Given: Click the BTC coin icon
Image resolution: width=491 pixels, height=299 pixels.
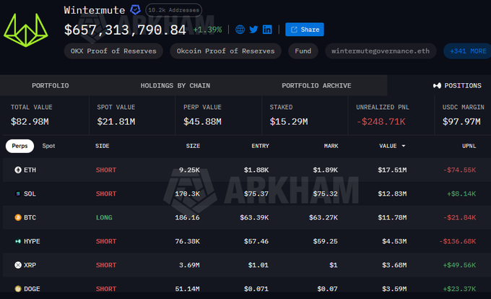Looking at the screenshot, I should (18, 217).
